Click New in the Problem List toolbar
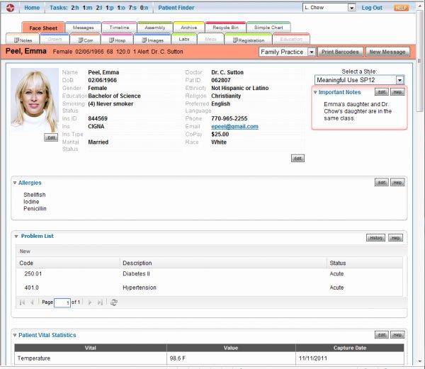 tap(25, 251)
